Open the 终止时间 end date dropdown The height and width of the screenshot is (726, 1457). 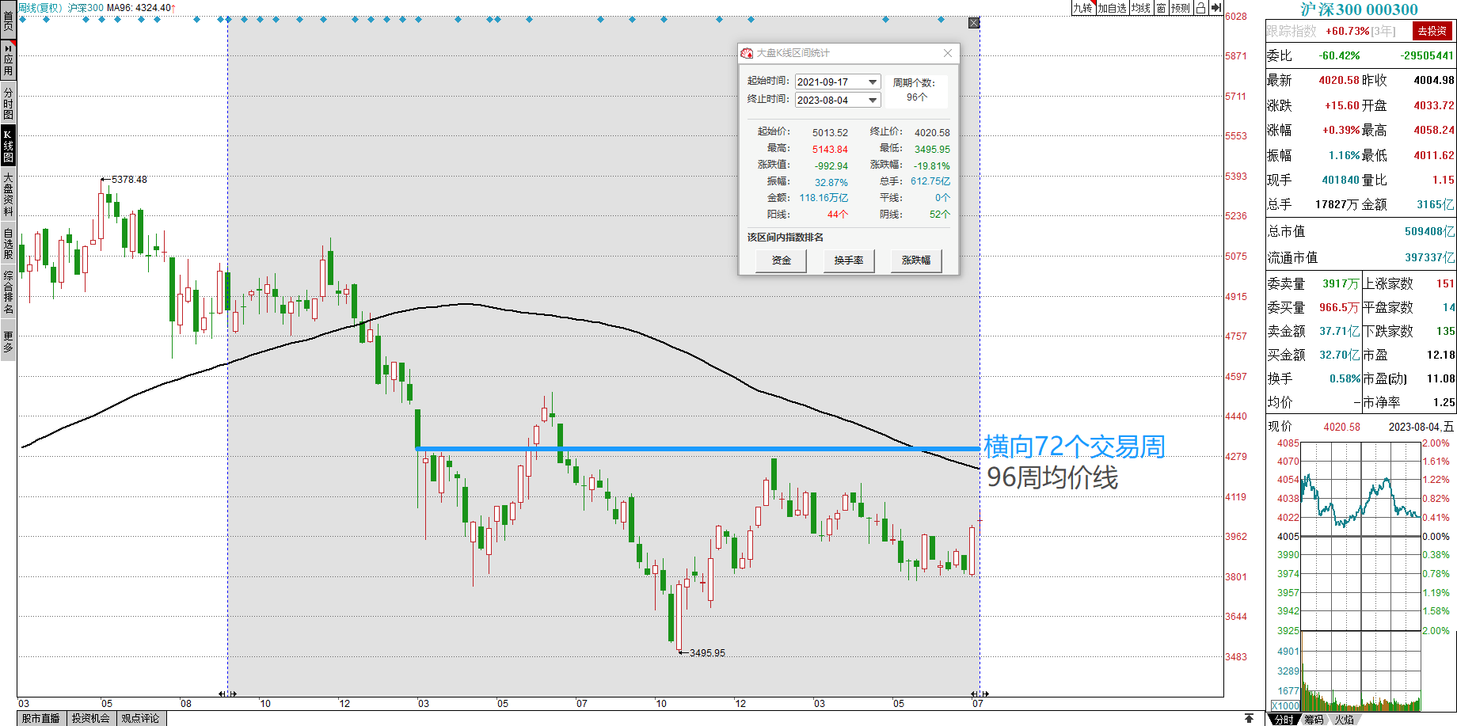(x=873, y=100)
